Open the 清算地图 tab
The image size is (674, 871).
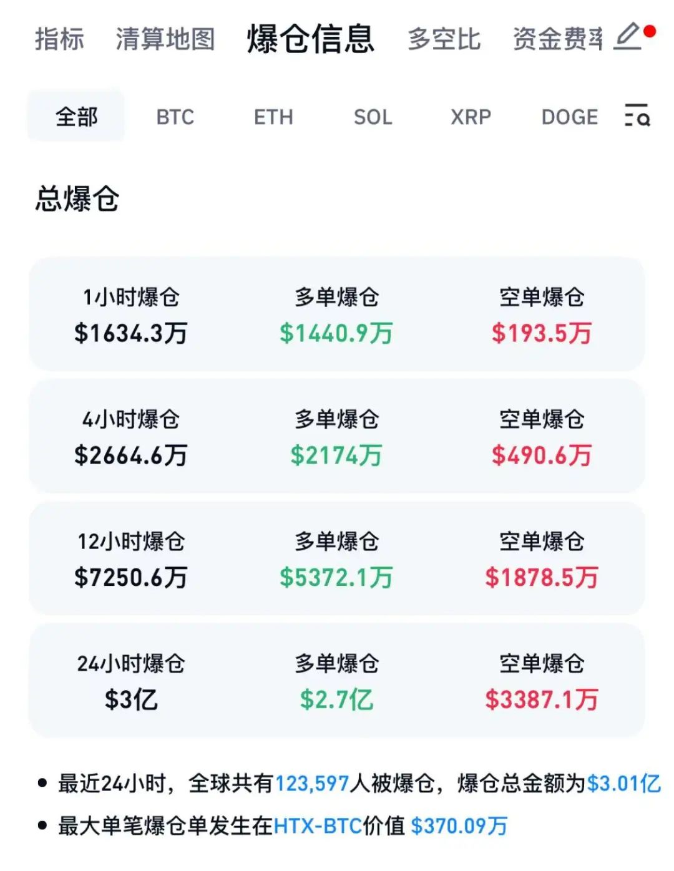click(x=165, y=39)
